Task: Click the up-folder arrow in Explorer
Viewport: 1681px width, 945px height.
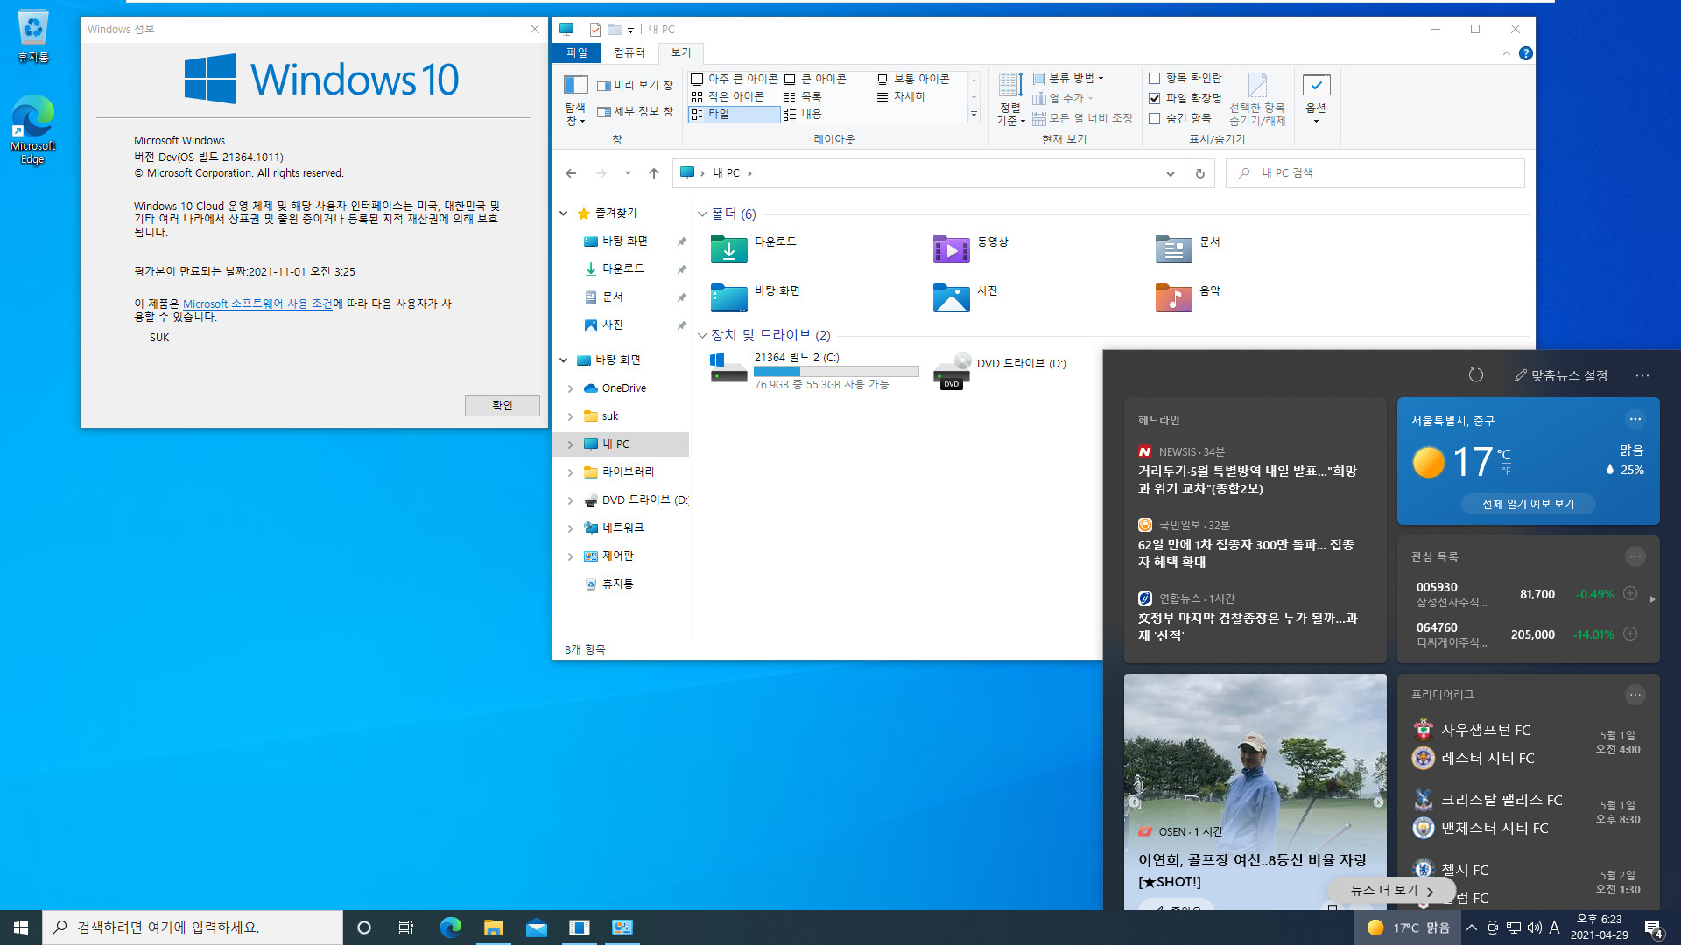Action: coord(654,173)
